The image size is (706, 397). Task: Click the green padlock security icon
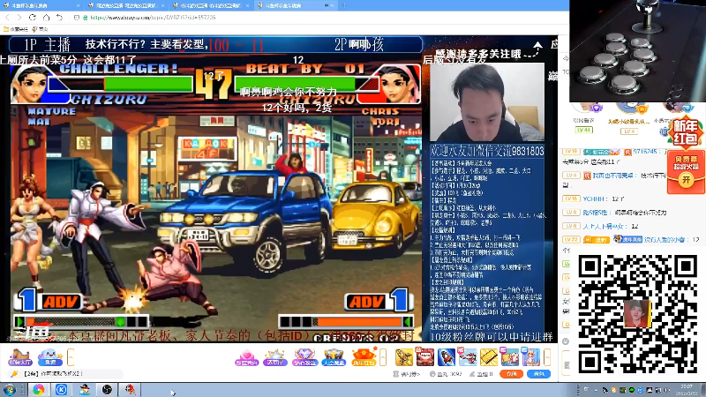point(85,18)
